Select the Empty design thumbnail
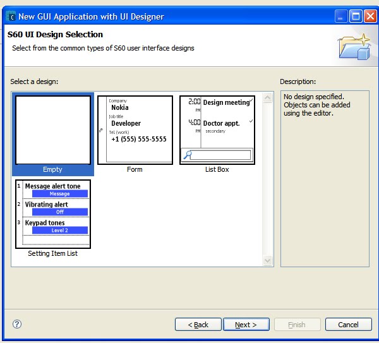The image size is (379, 343). point(53,130)
